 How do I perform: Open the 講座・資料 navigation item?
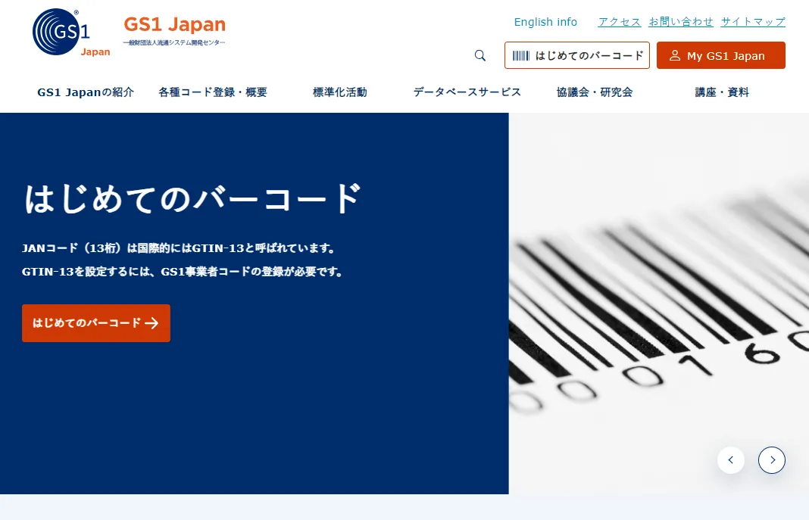click(x=722, y=92)
